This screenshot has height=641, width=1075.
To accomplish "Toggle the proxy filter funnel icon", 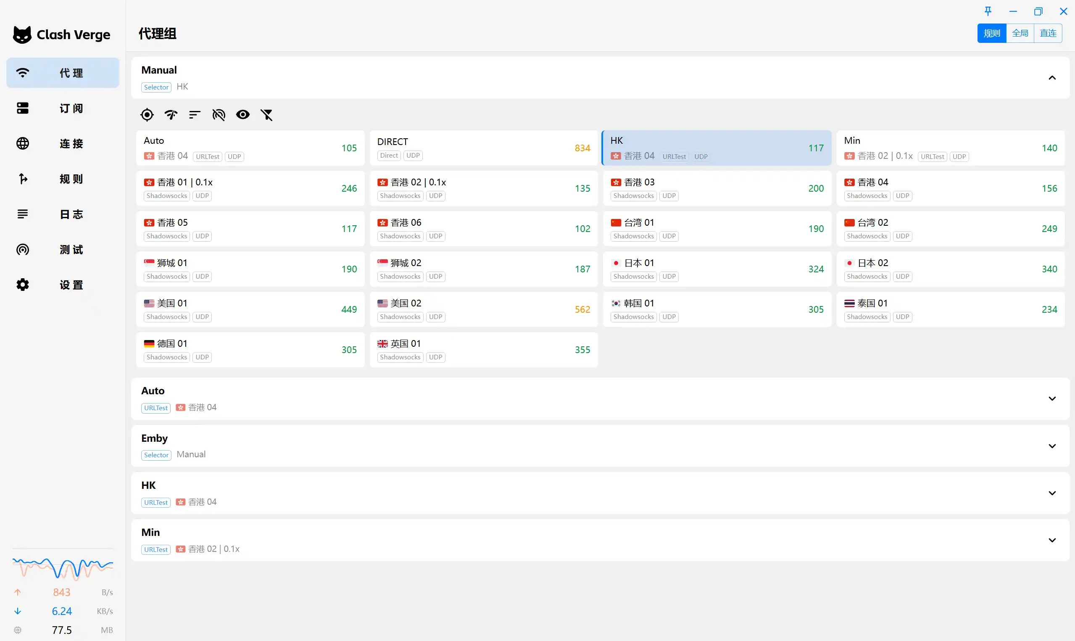I will point(267,114).
